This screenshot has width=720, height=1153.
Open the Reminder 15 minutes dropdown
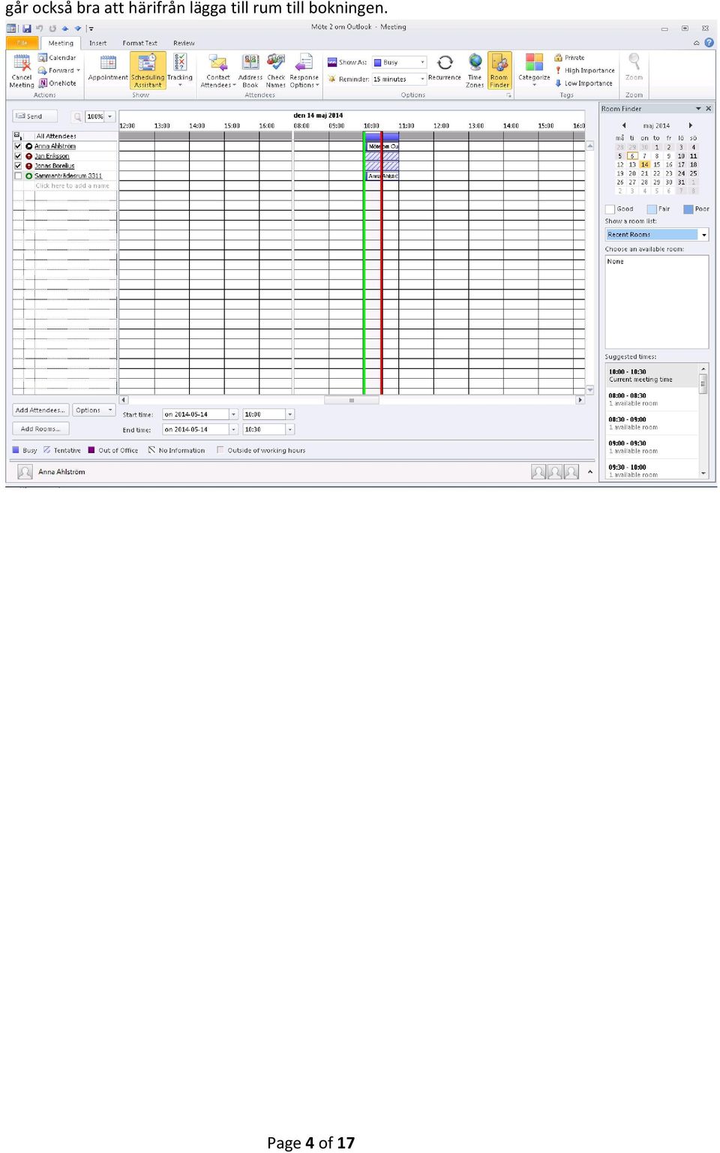coord(423,79)
